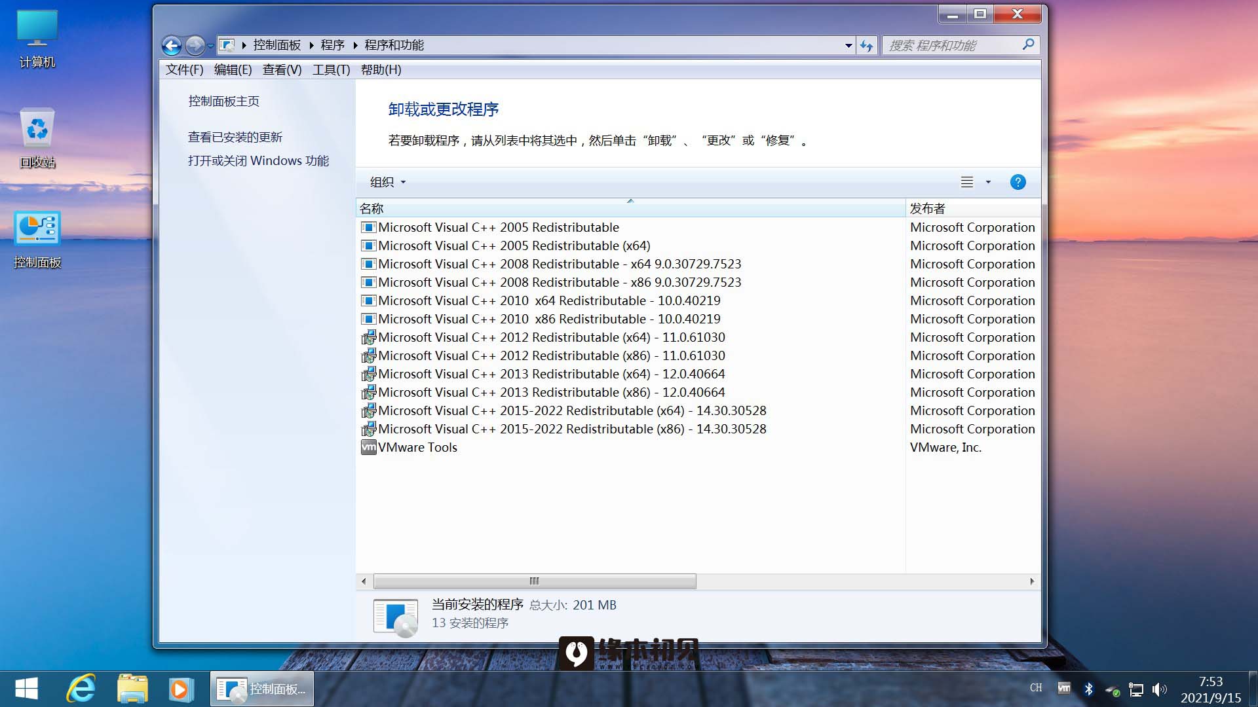
Task: Open the Windows Start button
Action: [26, 689]
